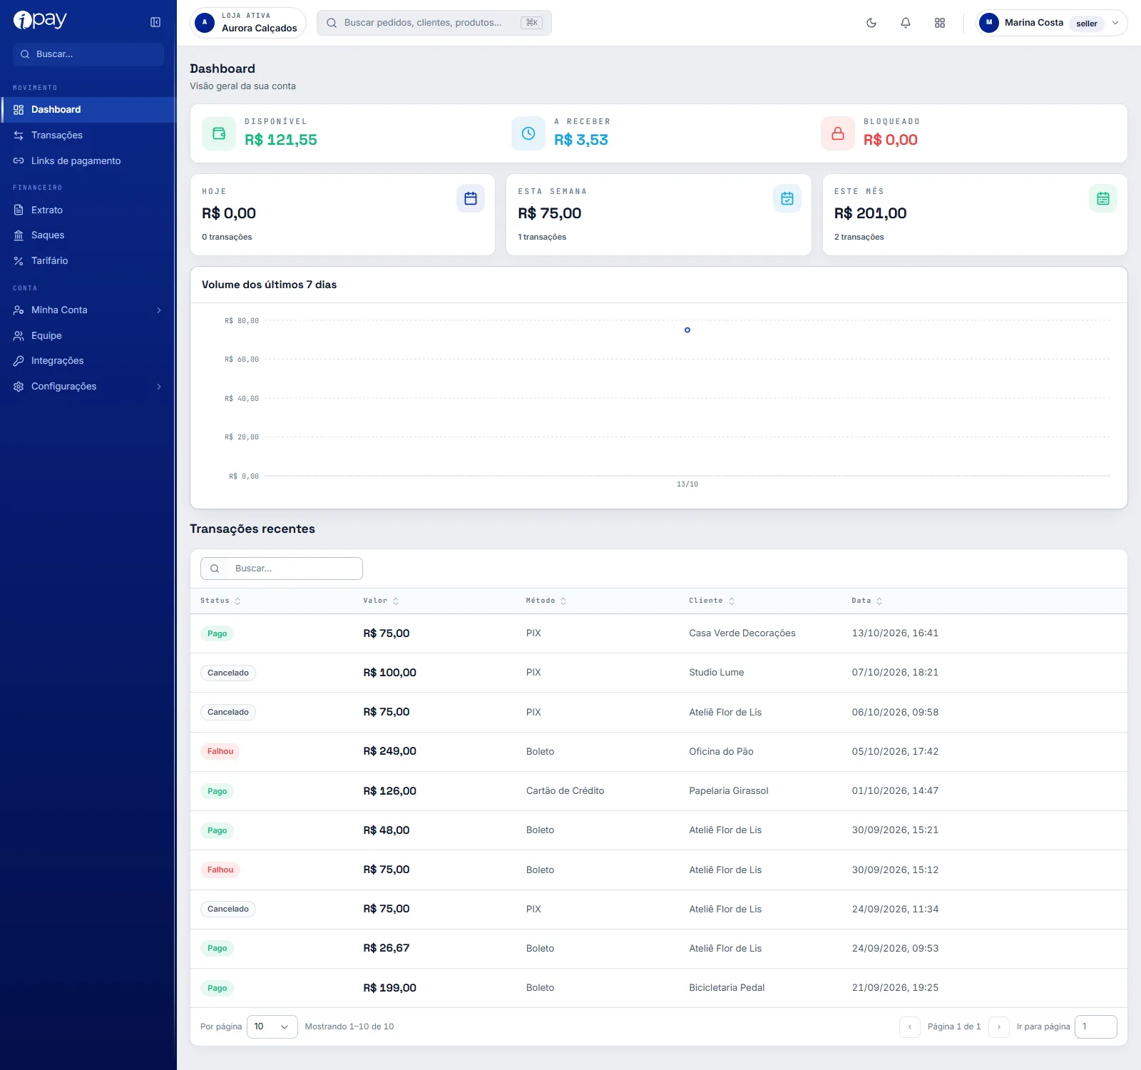Click the clock icon beside A Receber
1141x1070 pixels.
click(x=528, y=133)
